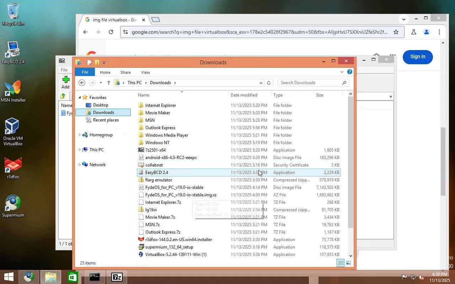
Task: Switch to 7-Zip on the taskbar
Action: point(117,277)
